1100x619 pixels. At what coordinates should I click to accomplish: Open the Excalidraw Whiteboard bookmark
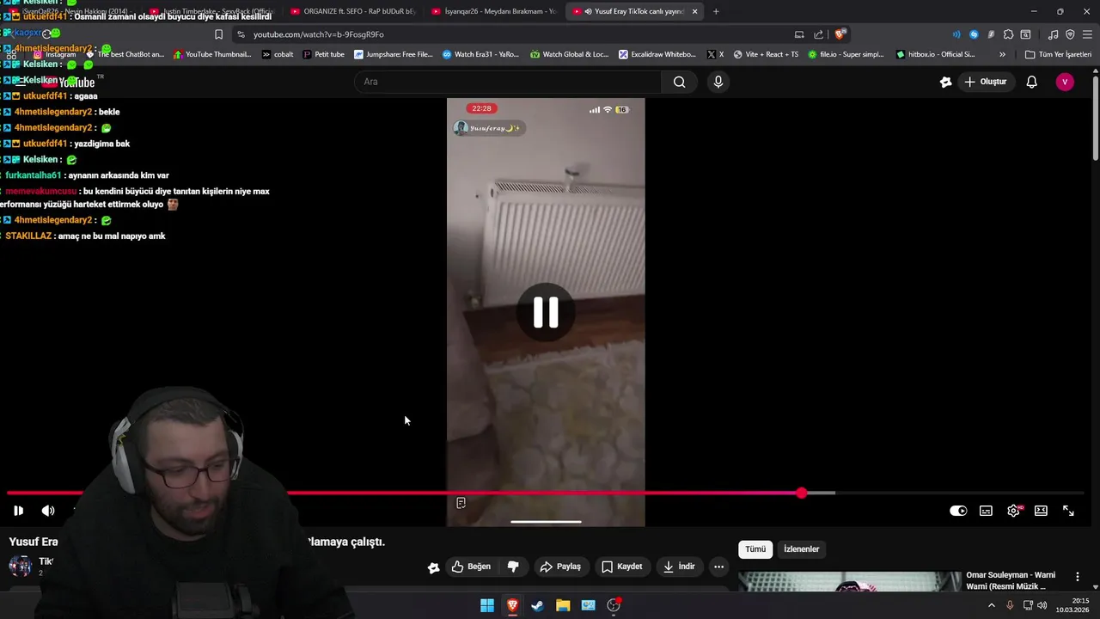click(657, 54)
